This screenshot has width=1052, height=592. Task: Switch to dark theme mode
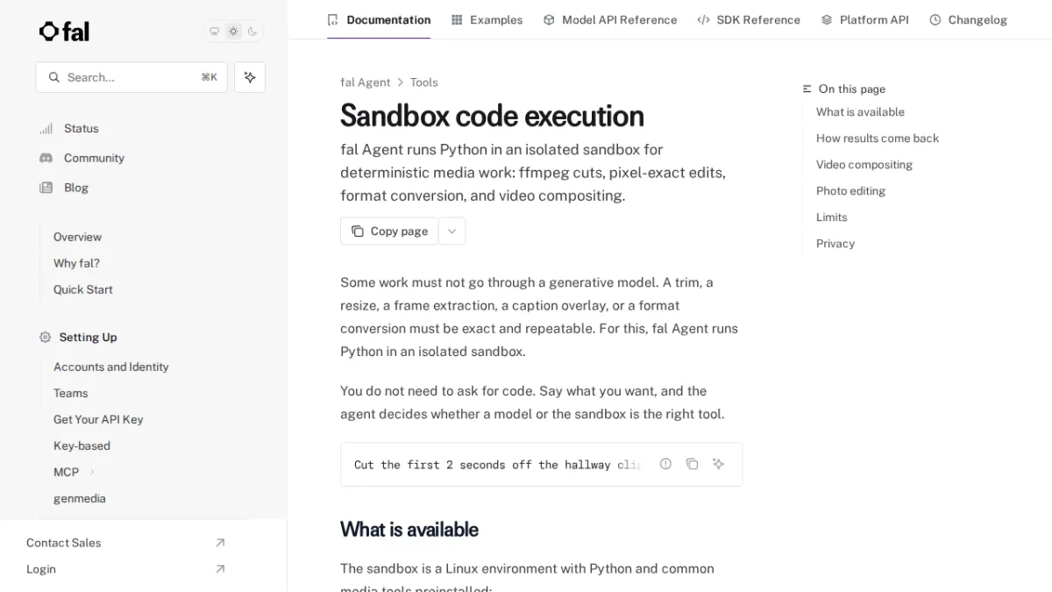[252, 32]
